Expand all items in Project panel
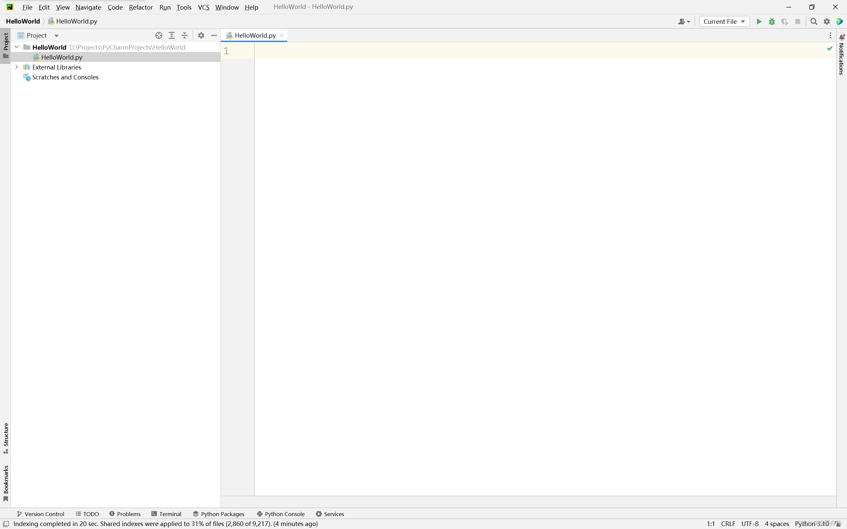The image size is (847, 529). (172, 35)
